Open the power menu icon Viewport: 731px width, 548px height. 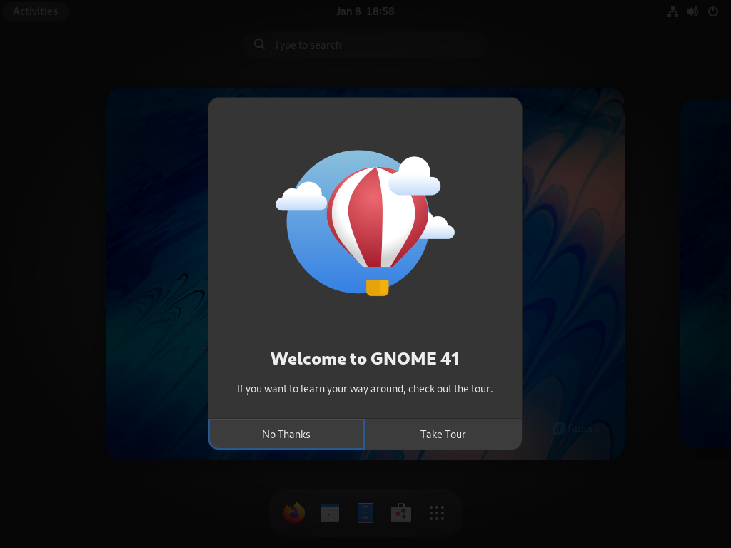click(713, 11)
